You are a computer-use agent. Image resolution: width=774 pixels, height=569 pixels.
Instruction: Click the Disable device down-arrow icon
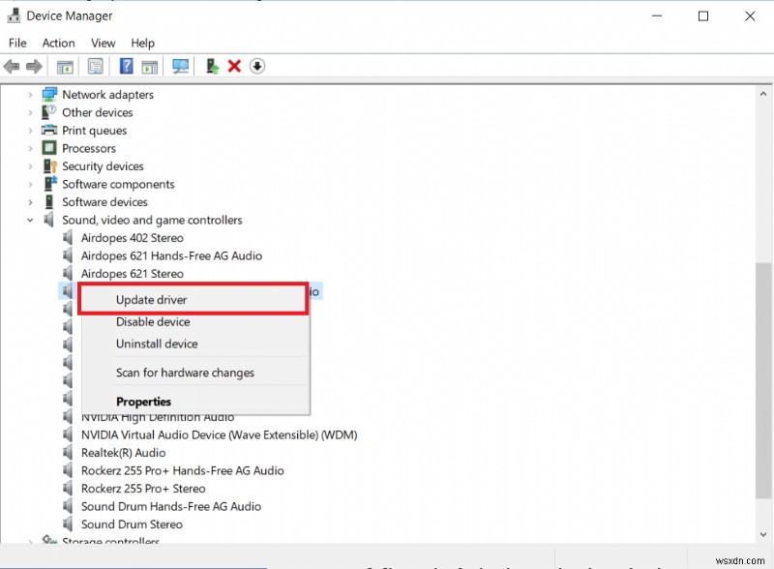point(257,66)
